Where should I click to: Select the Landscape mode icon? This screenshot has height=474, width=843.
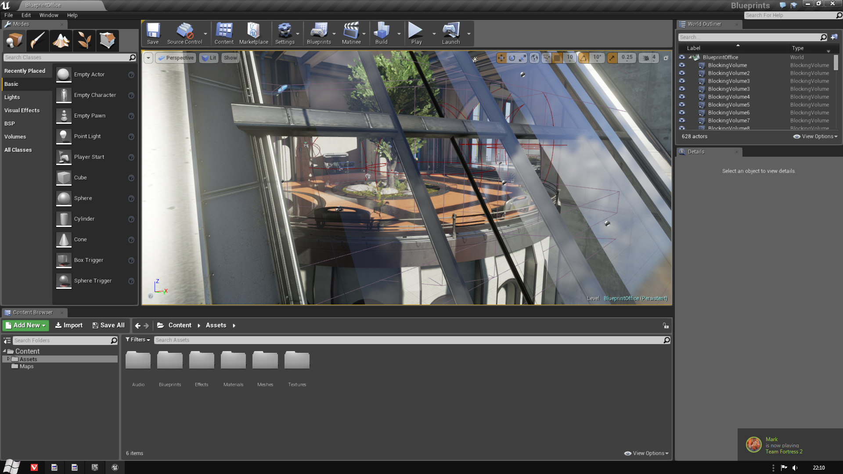click(x=61, y=40)
